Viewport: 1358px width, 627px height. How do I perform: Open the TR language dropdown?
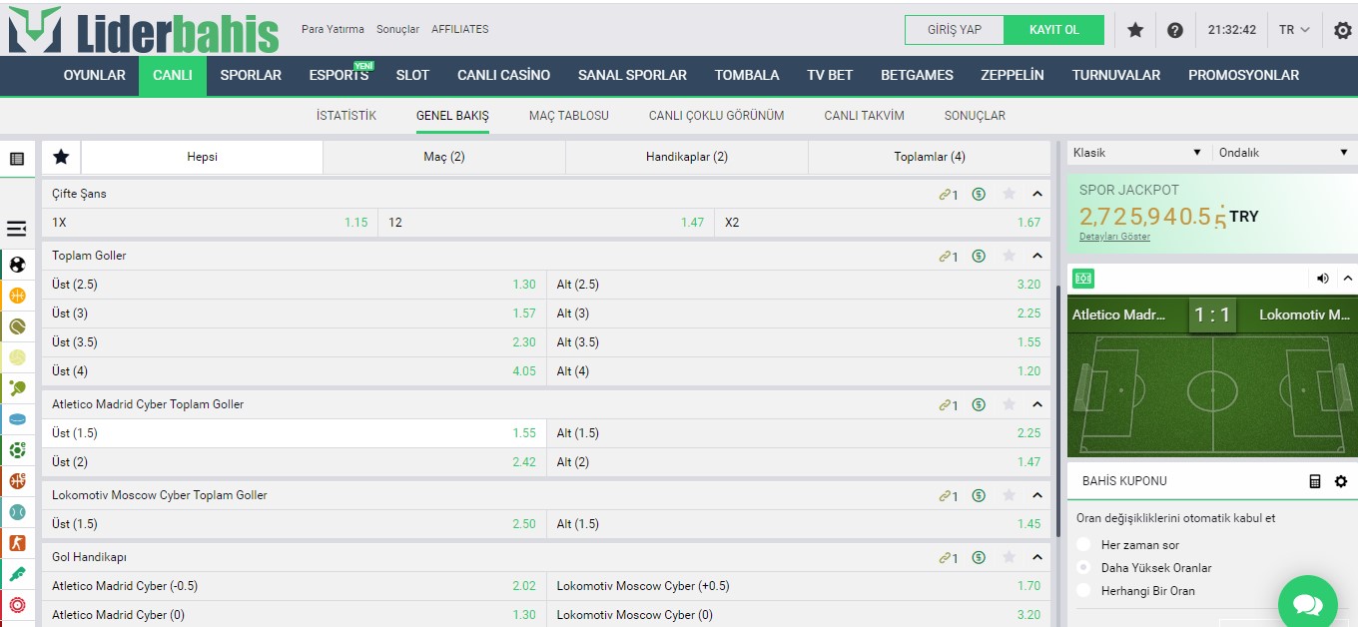click(1294, 30)
